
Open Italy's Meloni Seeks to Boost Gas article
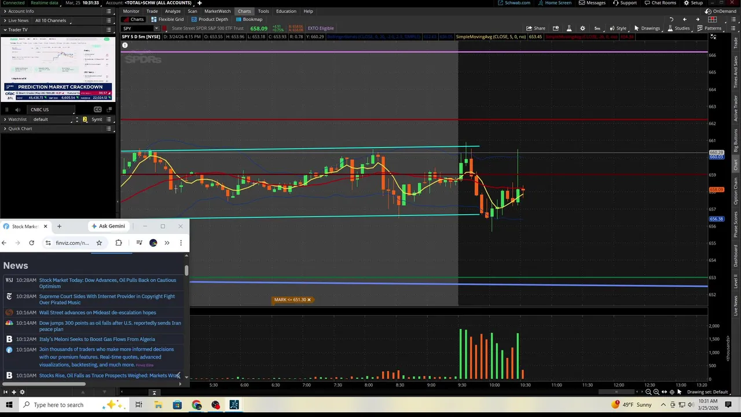pos(97,339)
